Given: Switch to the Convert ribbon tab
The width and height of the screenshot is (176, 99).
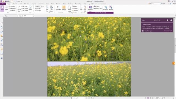Looking at the screenshot, I should pyautogui.click(x=15, y=4).
